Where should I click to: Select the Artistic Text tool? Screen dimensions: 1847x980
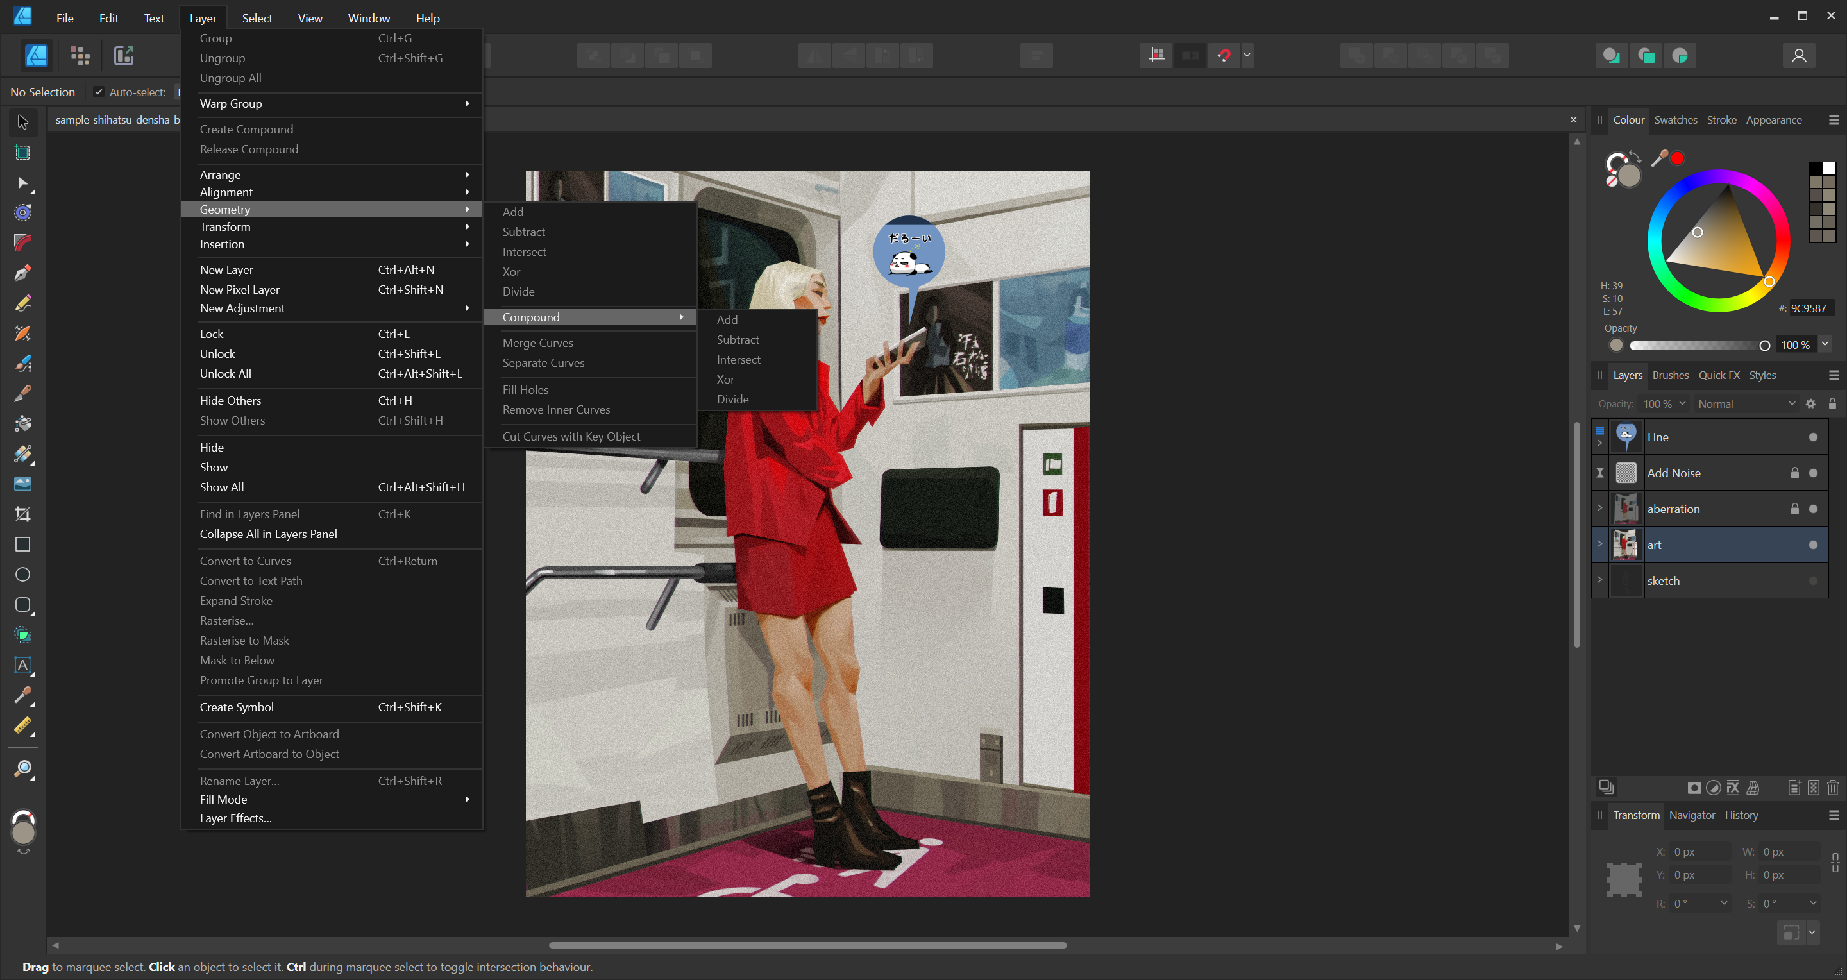pos(22,664)
